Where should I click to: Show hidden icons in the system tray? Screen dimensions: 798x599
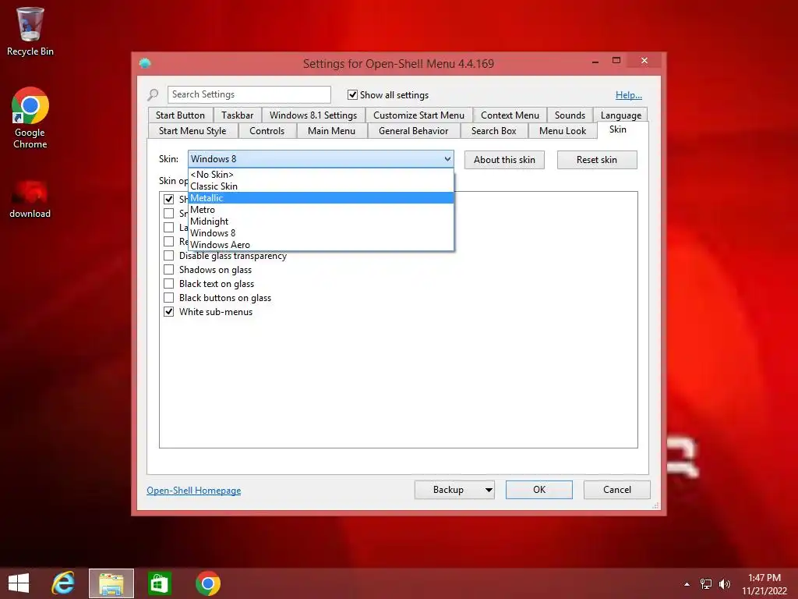pos(687,584)
